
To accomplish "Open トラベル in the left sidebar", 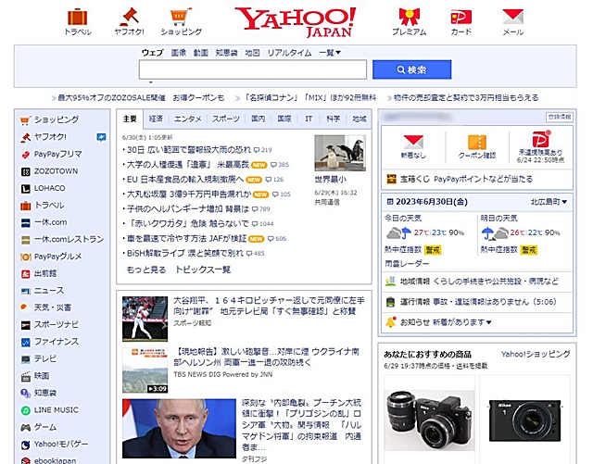I will point(49,206).
